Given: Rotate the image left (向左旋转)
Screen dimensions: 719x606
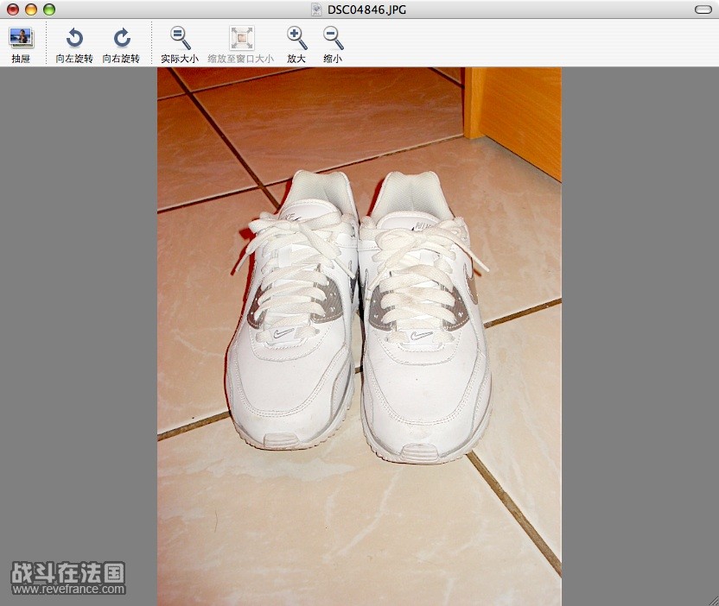Looking at the screenshot, I should coord(74,44).
